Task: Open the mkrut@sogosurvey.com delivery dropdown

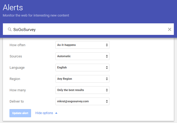Action: pos(82,101)
